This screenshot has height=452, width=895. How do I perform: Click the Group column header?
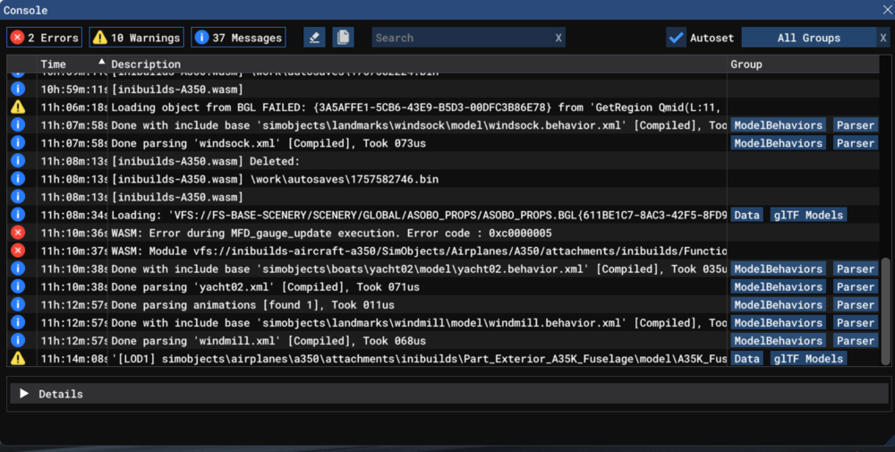click(746, 64)
